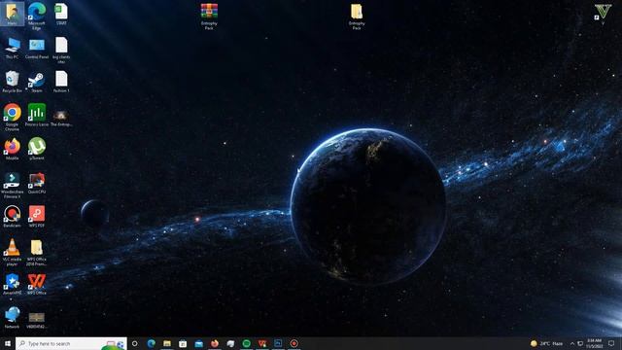This screenshot has height=350, width=622.
Task: Open Microsoft Store from the taskbar
Action: point(183,343)
